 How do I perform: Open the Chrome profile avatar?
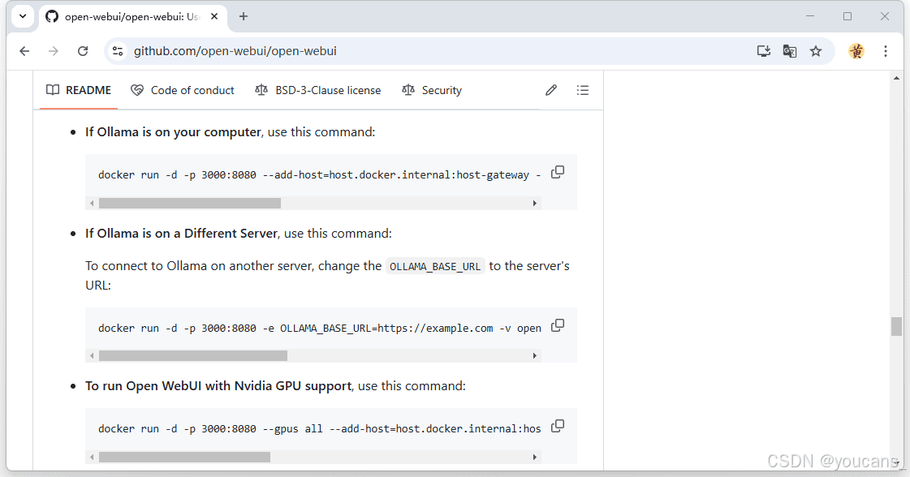(856, 51)
